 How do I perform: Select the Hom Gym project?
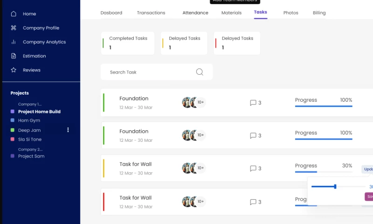pyautogui.click(x=29, y=120)
